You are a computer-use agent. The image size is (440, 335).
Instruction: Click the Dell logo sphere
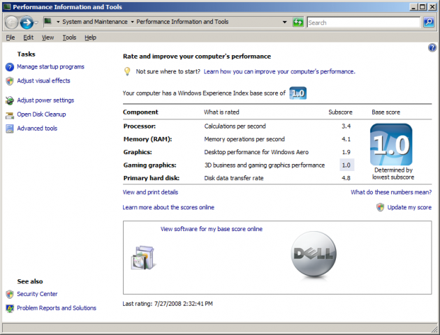point(314,254)
